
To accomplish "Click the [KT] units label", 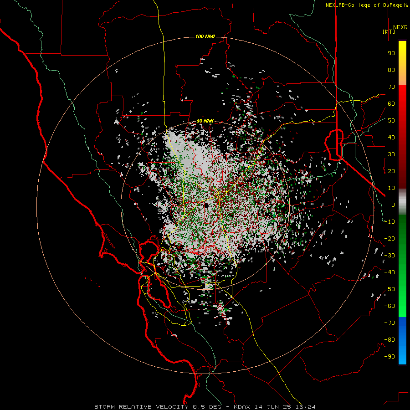I will (x=389, y=31).
